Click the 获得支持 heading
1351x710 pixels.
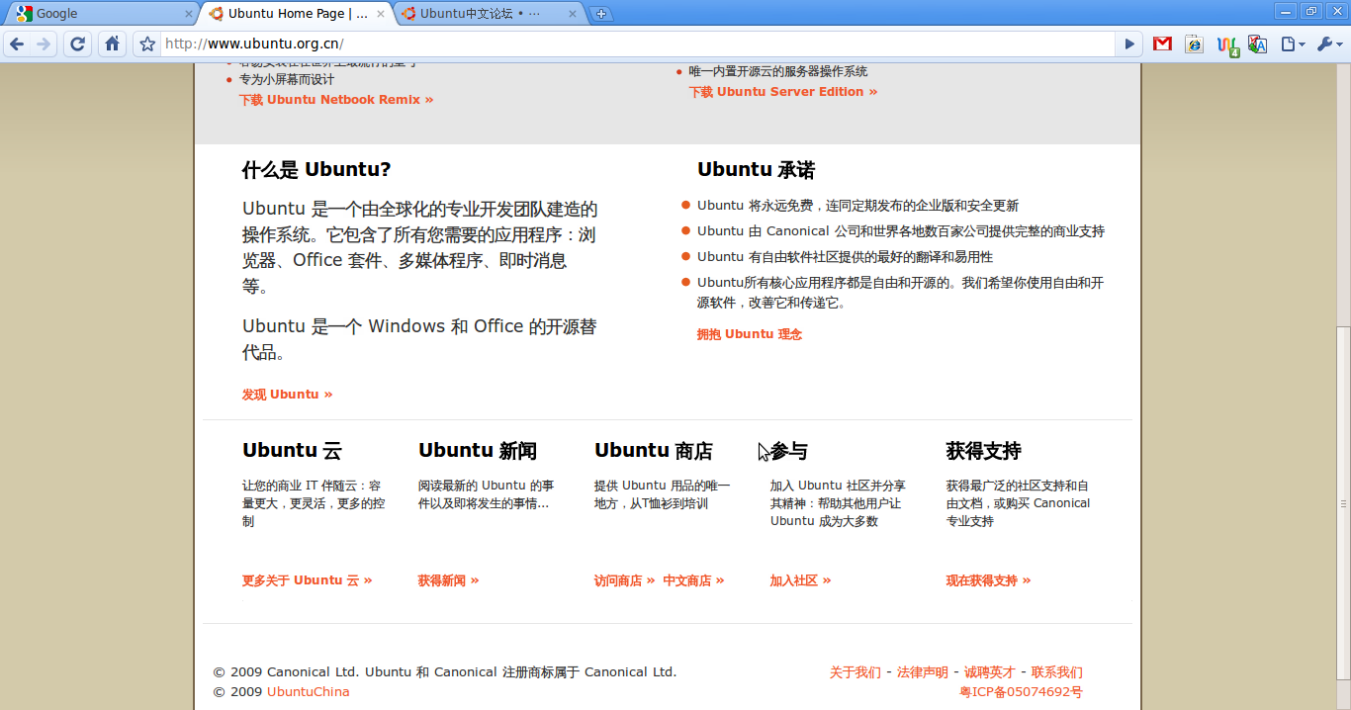pos(983,451)
